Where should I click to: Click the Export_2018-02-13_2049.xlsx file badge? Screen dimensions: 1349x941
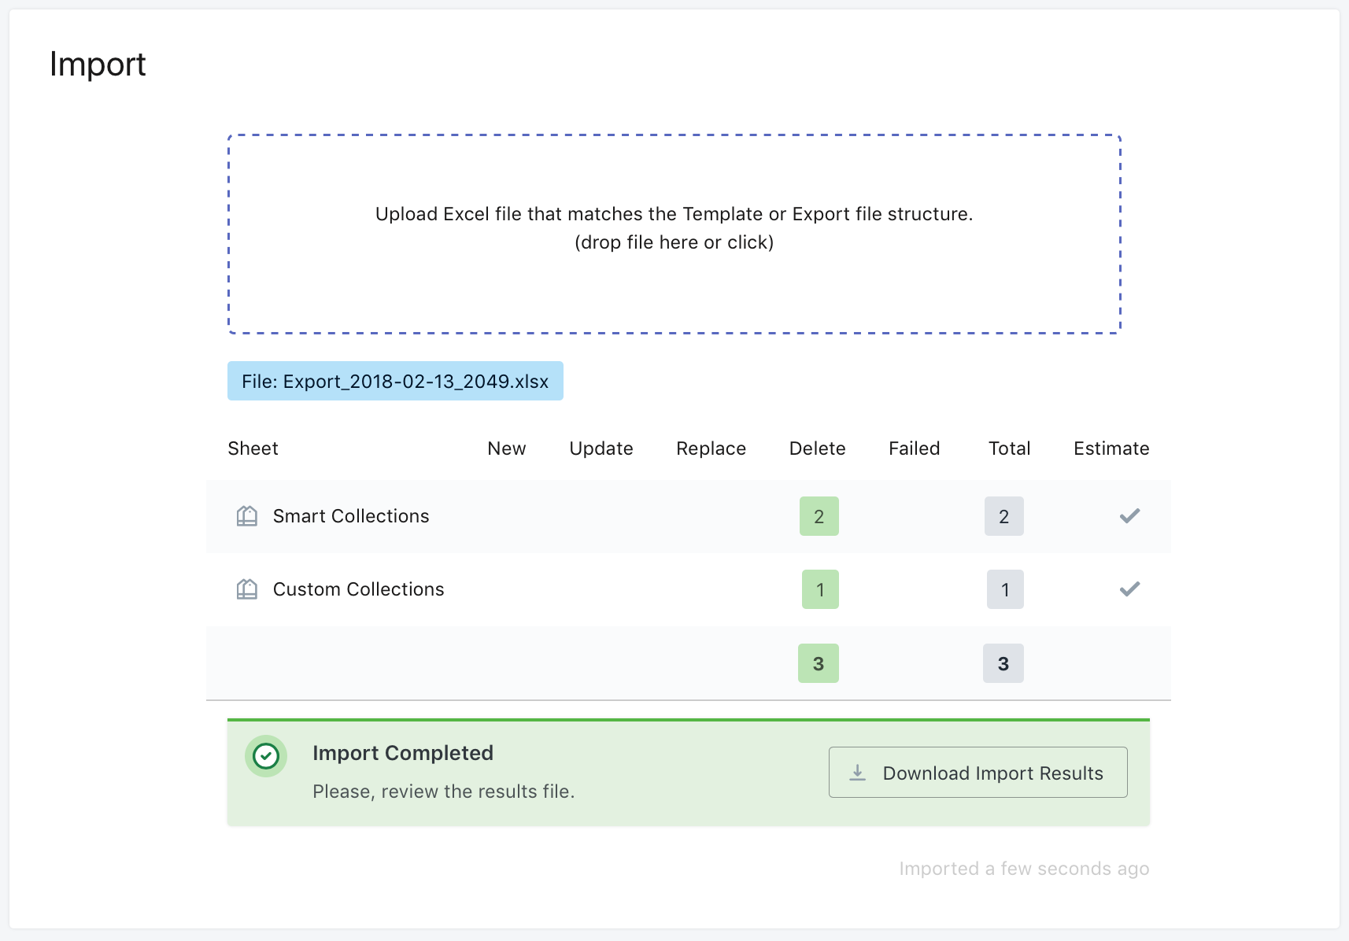click(395, 382)
